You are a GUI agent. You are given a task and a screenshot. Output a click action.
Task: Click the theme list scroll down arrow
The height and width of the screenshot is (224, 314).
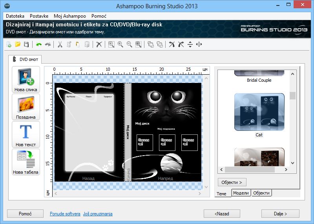pos(292,162)
